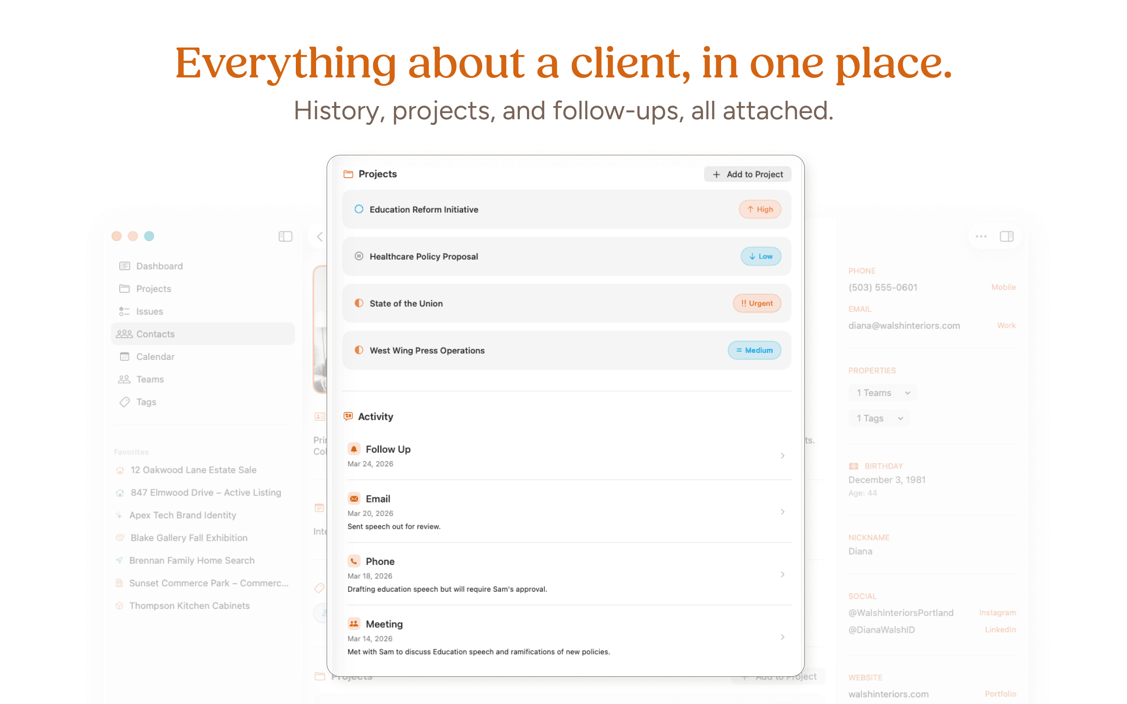Click the Meeting activity people icon

[x=354, y=623]
